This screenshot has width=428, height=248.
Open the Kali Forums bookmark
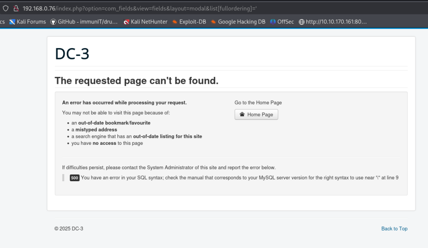(28, 22)
